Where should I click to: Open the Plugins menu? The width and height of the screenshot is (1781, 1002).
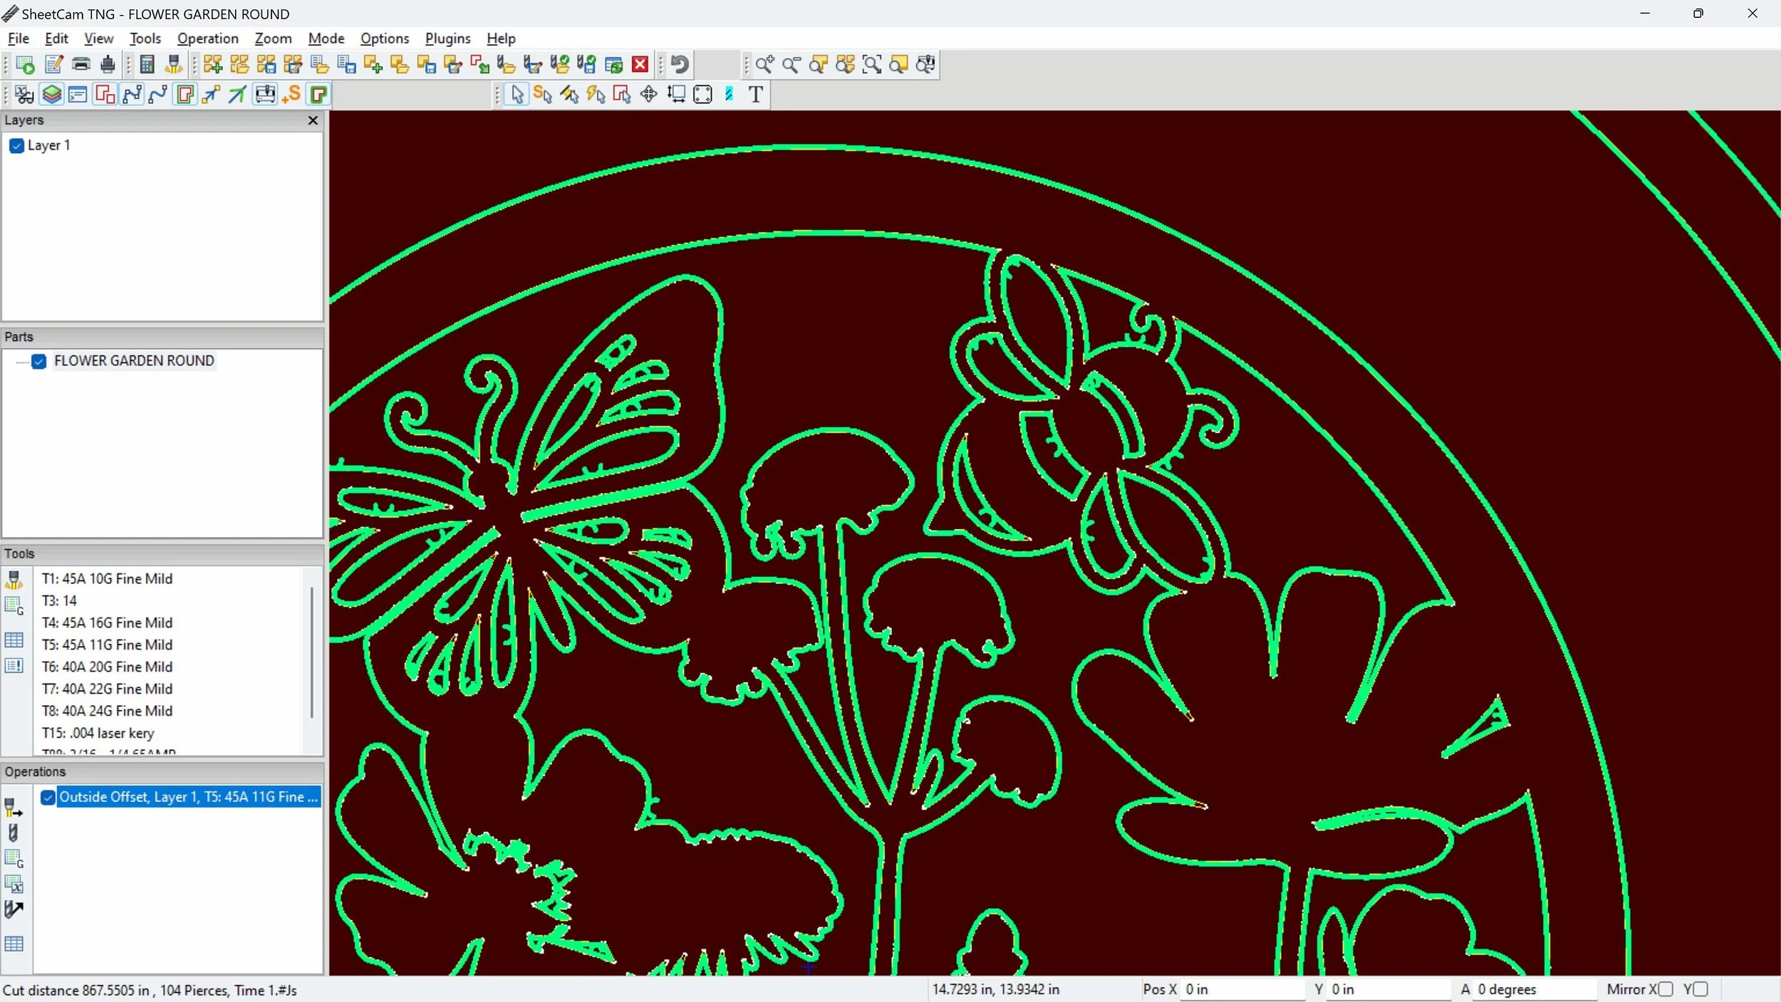(448, 38)
